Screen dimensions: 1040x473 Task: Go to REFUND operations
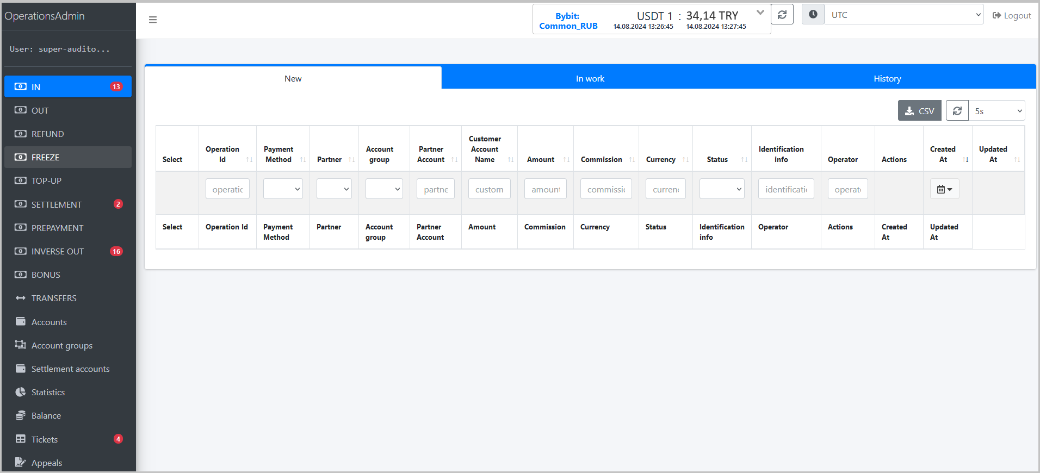coord(68,134)
